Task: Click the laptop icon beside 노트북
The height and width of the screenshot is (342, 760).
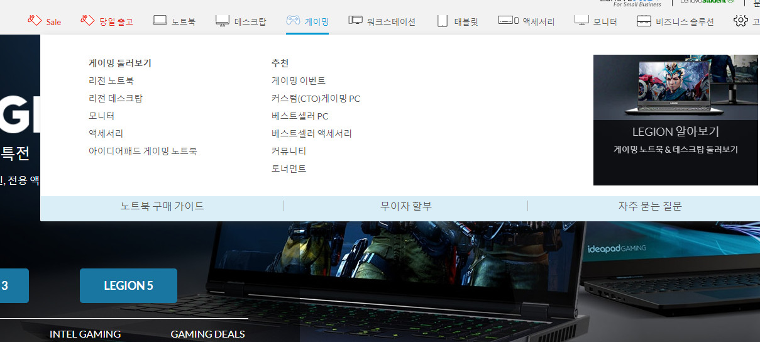Action: [x=160, y=21]
